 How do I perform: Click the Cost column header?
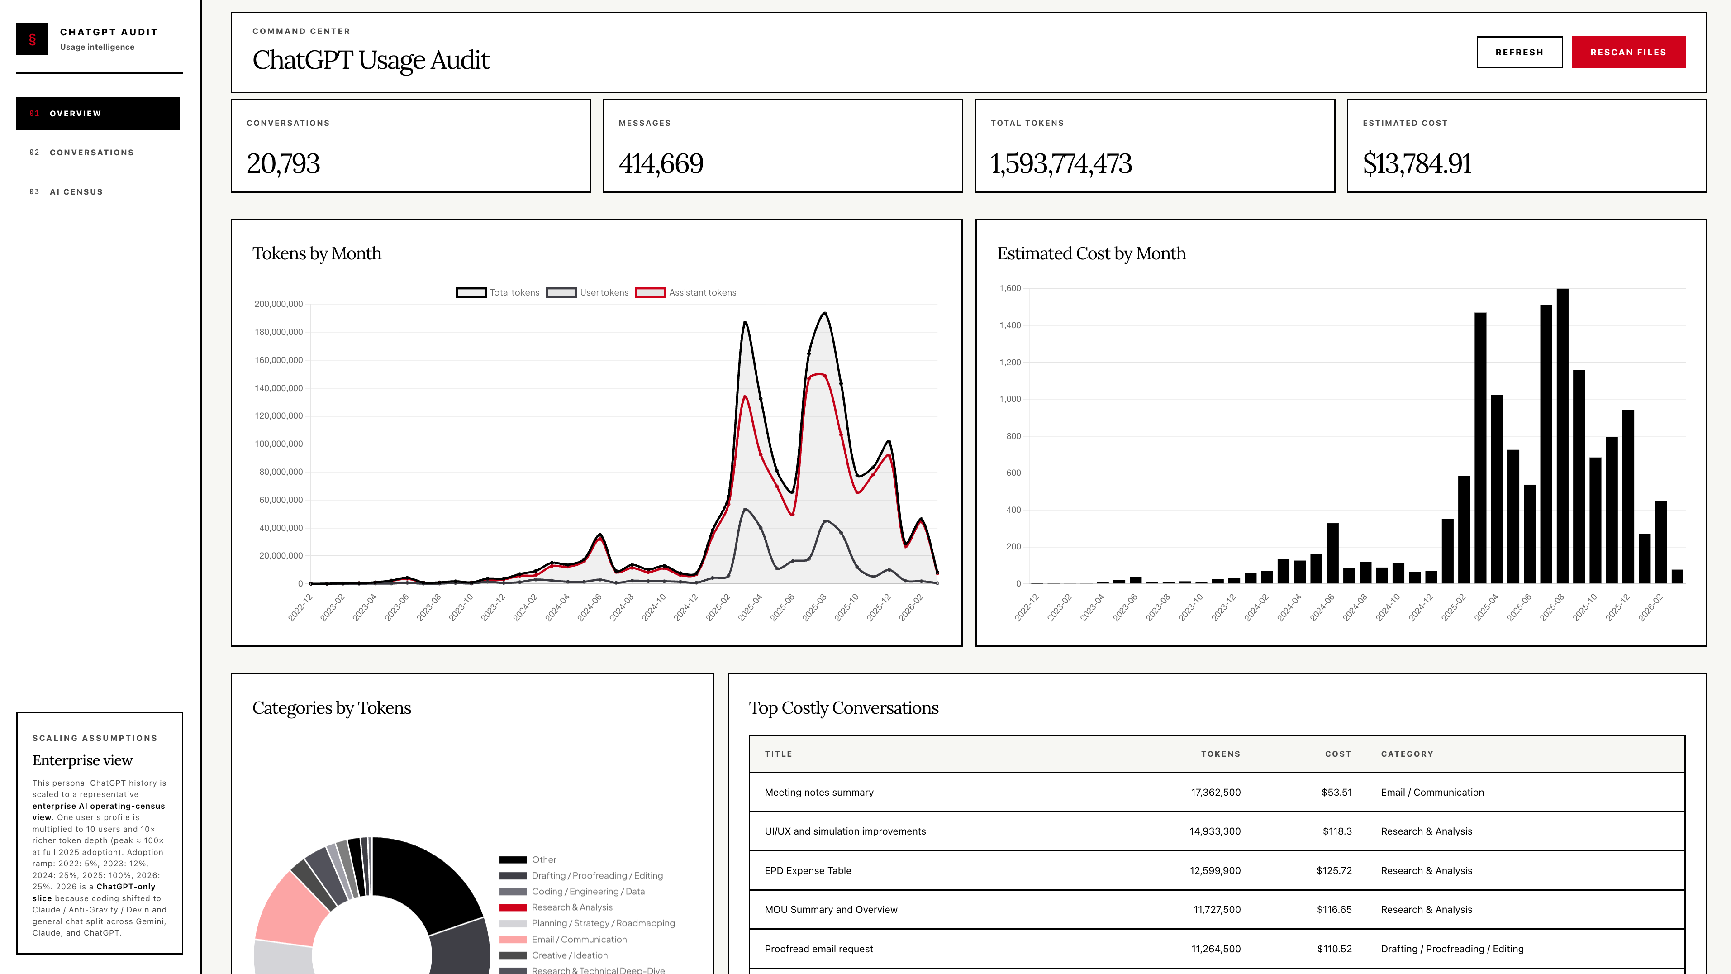1338,754
